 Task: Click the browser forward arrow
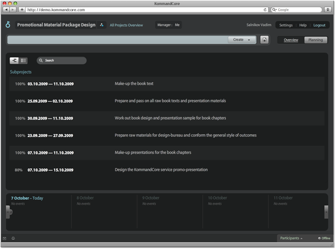coord(13,10)
